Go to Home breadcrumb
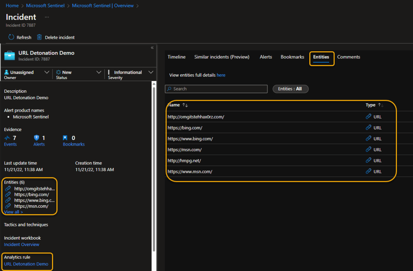The width and height of the screenshot is (413, 271). 12,6
